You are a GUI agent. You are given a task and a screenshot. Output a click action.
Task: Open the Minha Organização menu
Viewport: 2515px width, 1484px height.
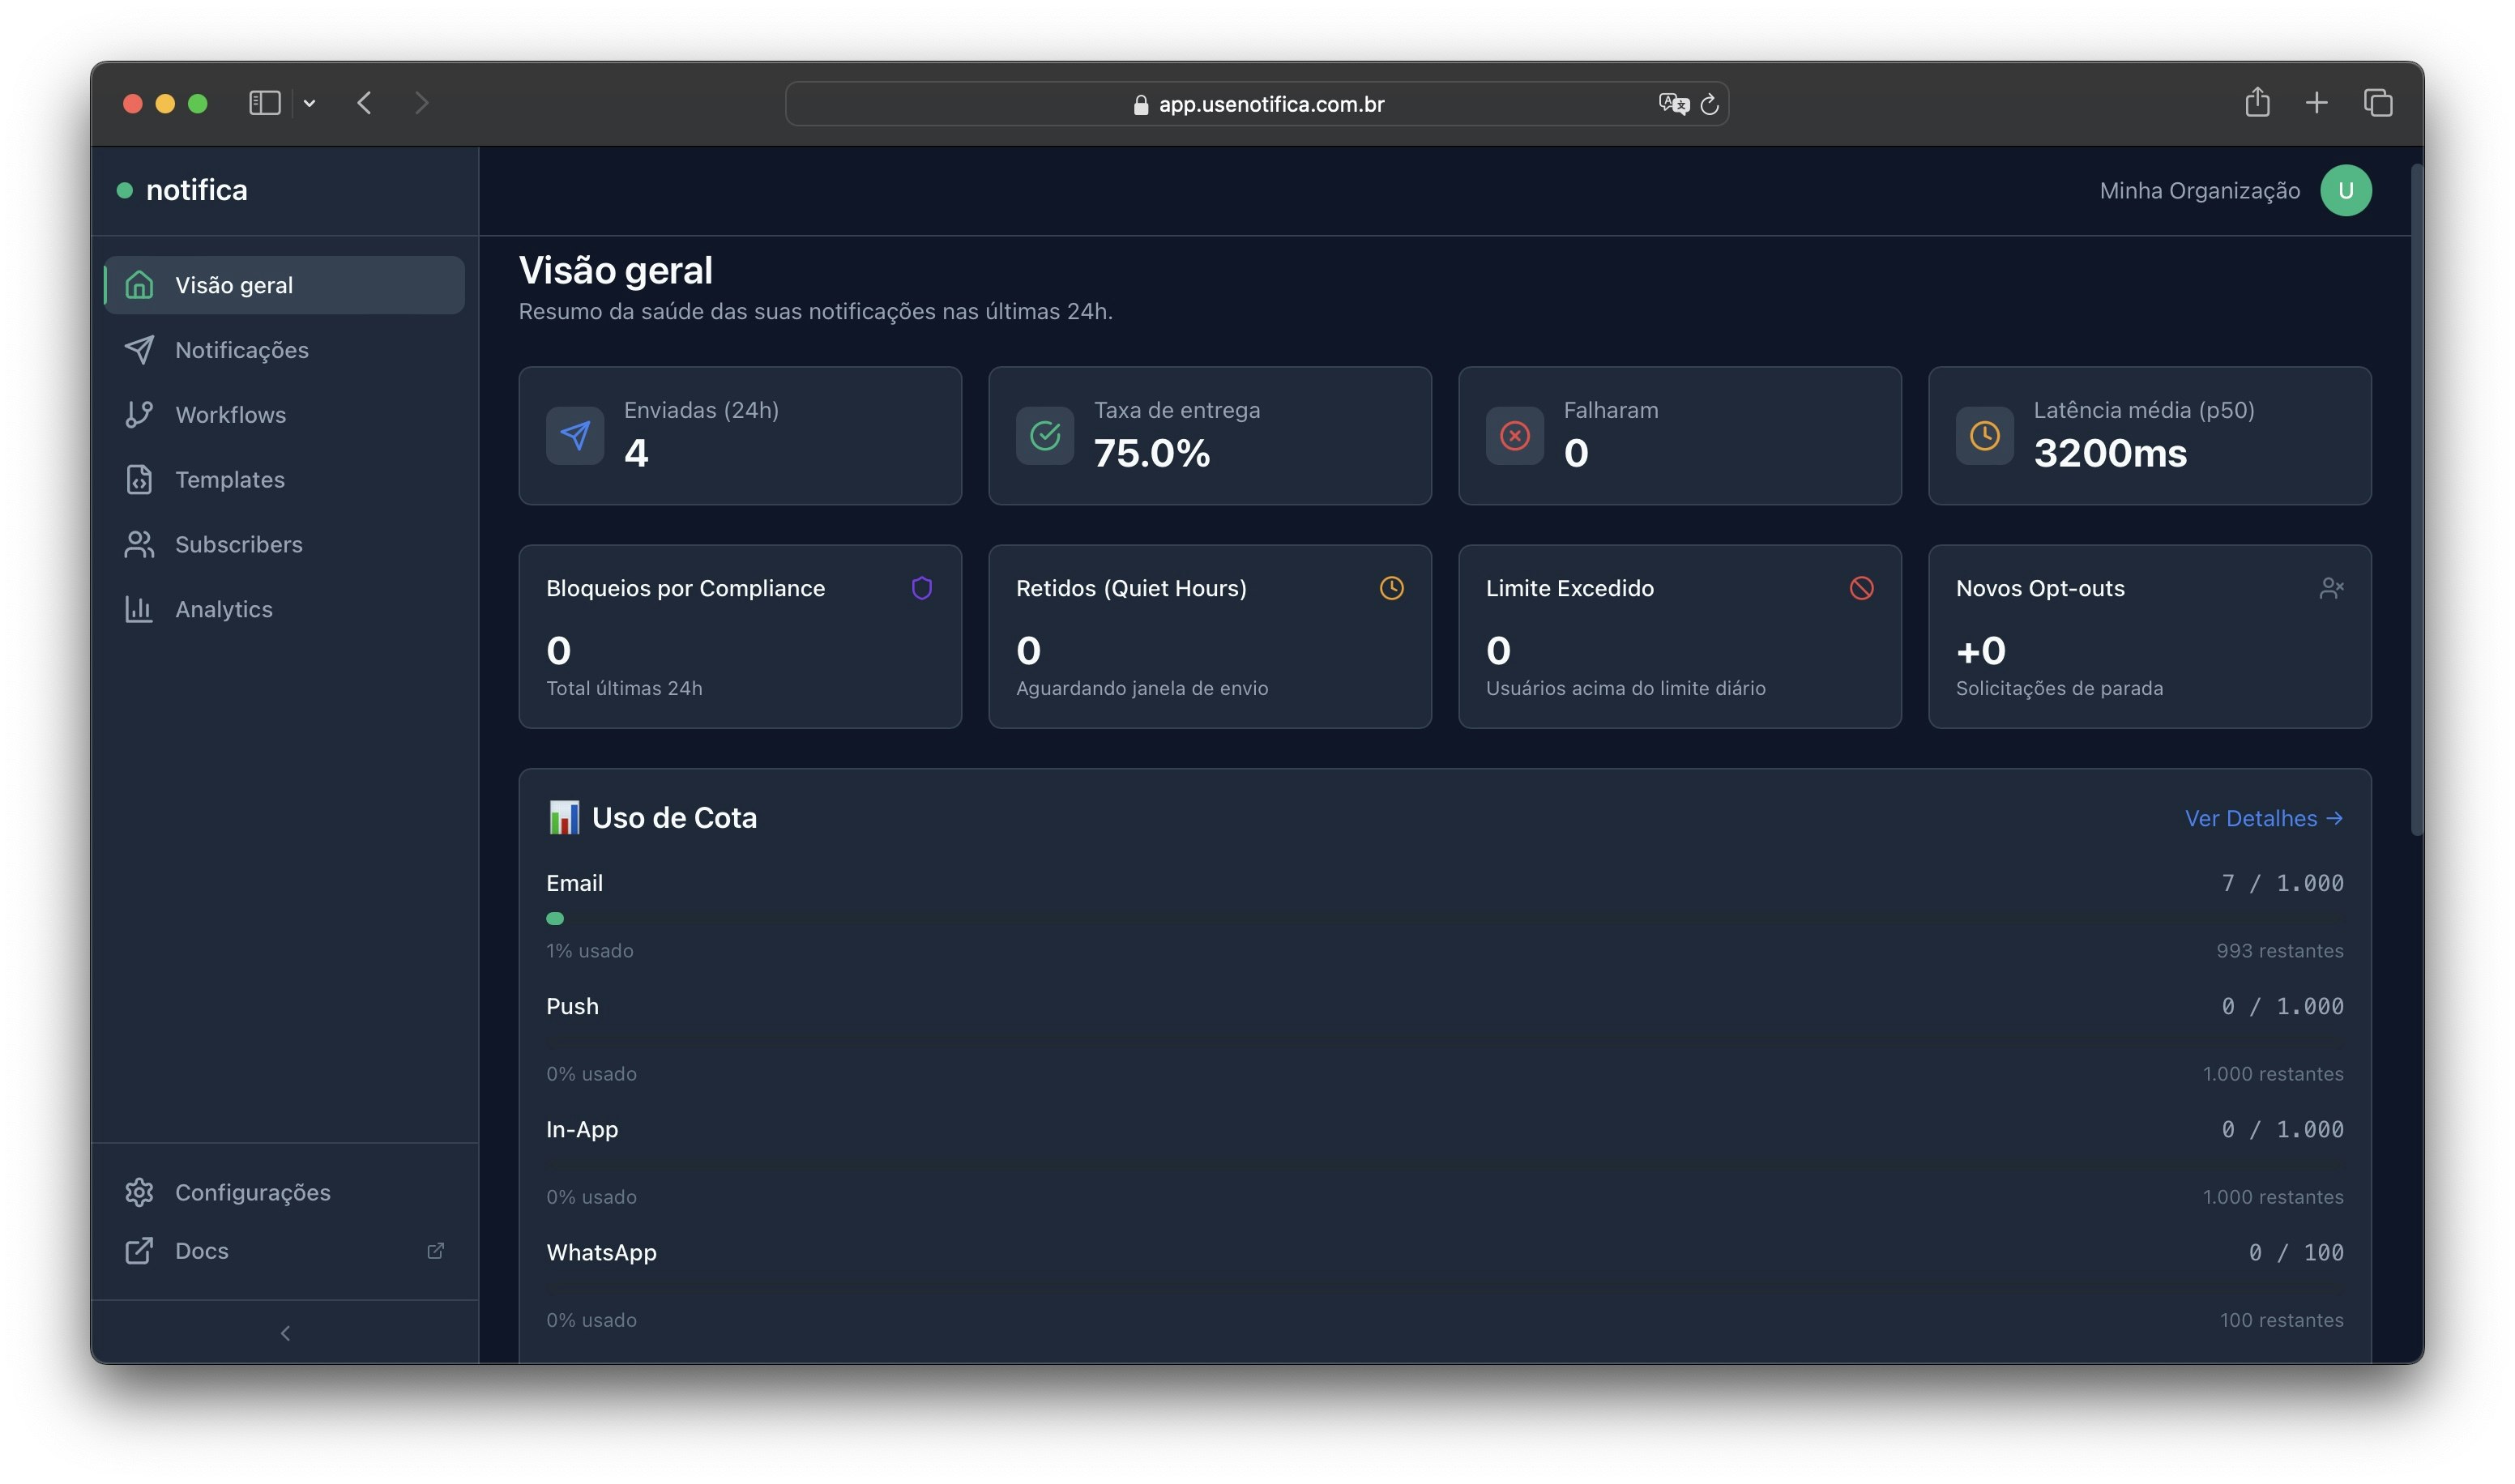pyautogui.click(x=2200, y=190)
